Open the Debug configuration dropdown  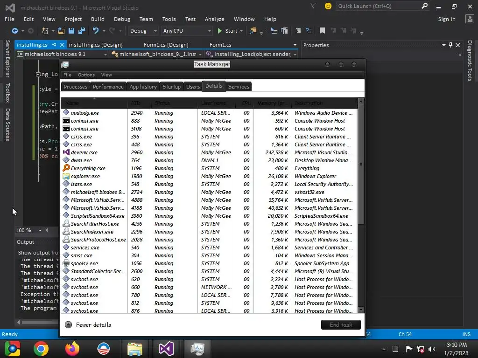(143, 31)
